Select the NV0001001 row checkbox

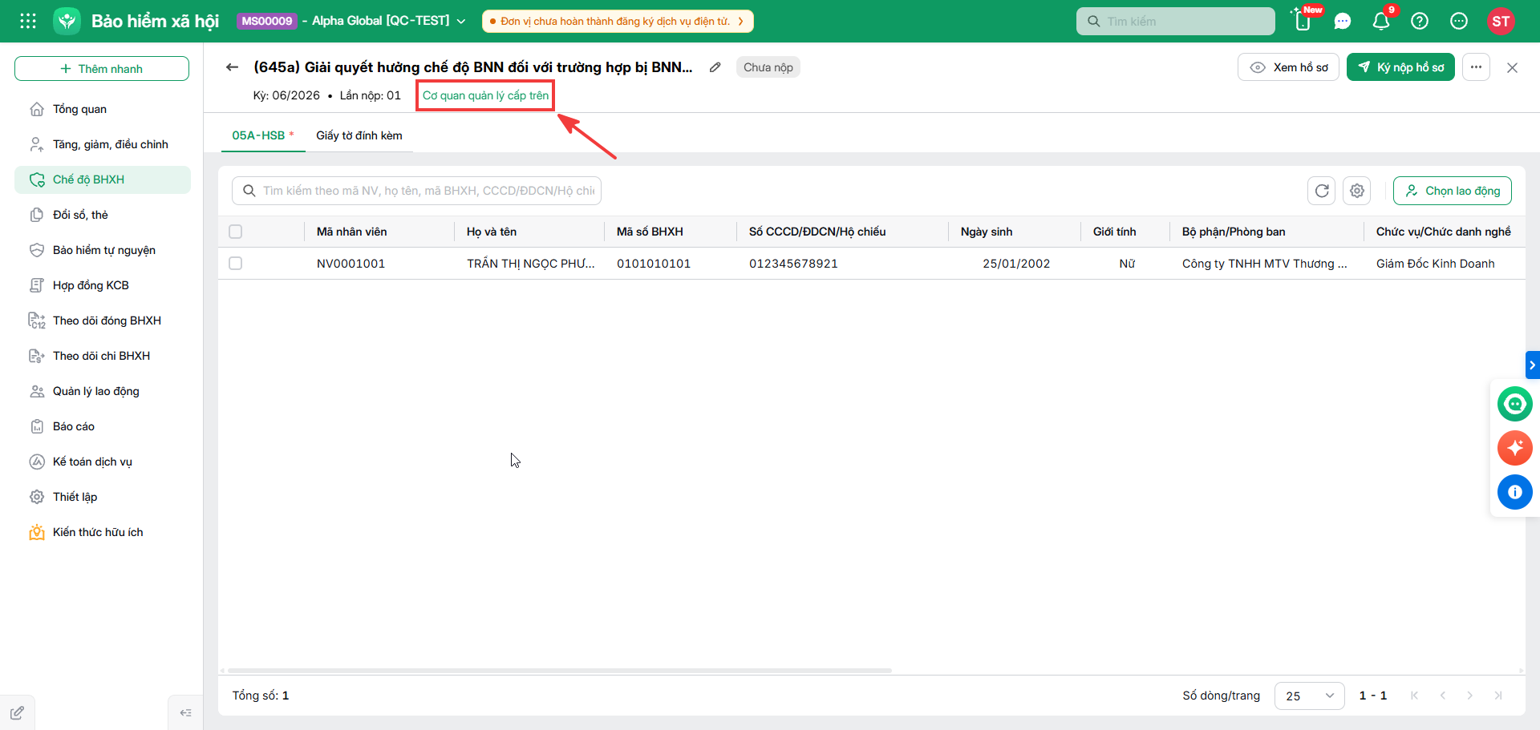click(x=235, y=263)
